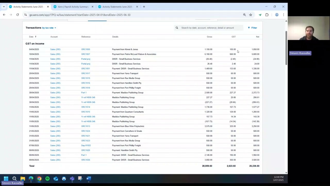Sort by the GST column header

coord(233,37)
